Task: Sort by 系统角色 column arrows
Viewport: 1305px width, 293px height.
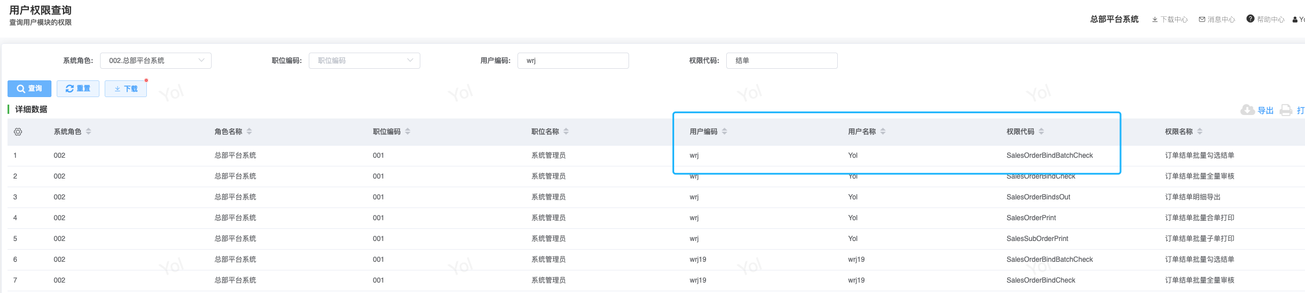Action: tap(88, 132)
